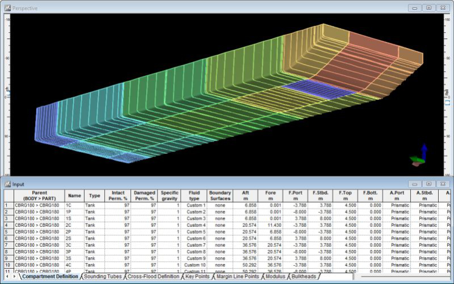The image size is (454, 284).
Task: Switch to the Key Points tab
Action: [x=197, y=277]
